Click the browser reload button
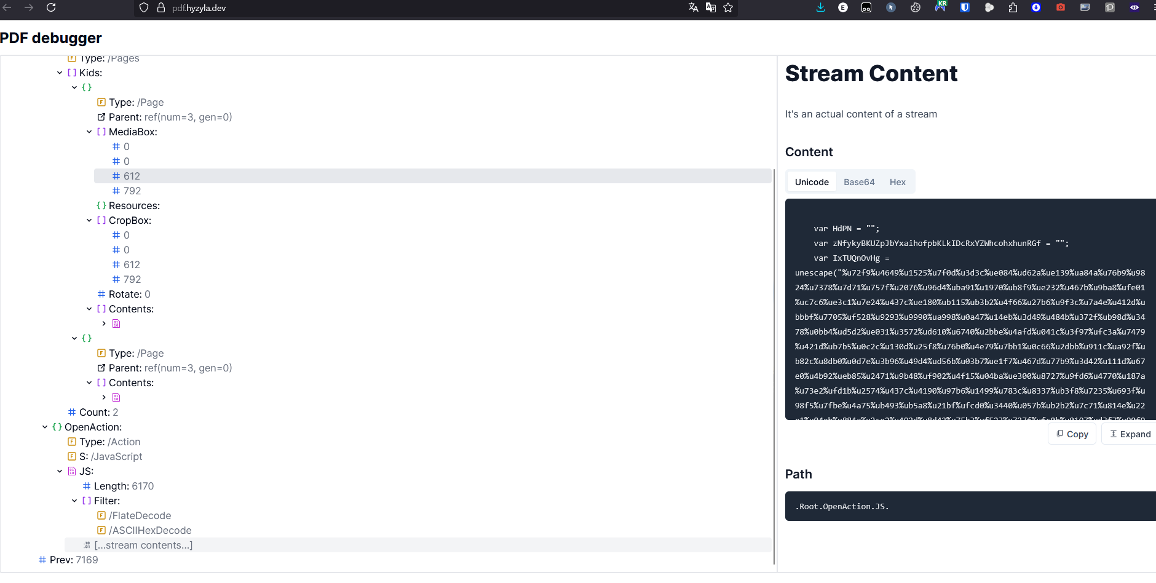This screenshot has width=1156, height=583. [51, 7]
